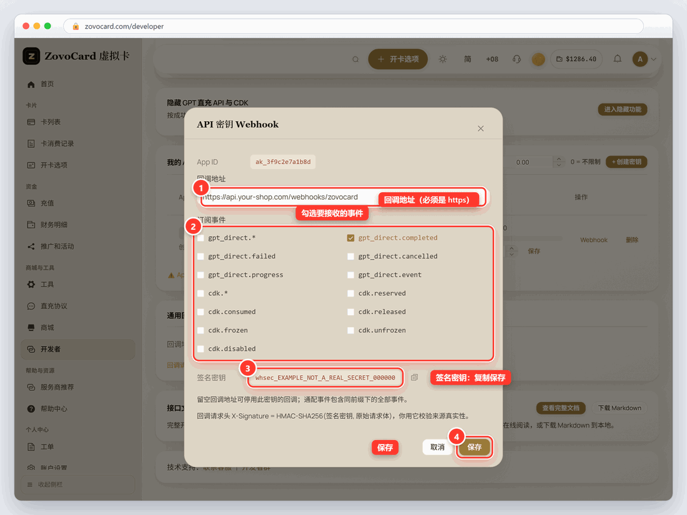Click the headset support icon

pos(516,59)
